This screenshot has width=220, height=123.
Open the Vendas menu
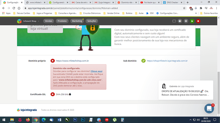49,21
